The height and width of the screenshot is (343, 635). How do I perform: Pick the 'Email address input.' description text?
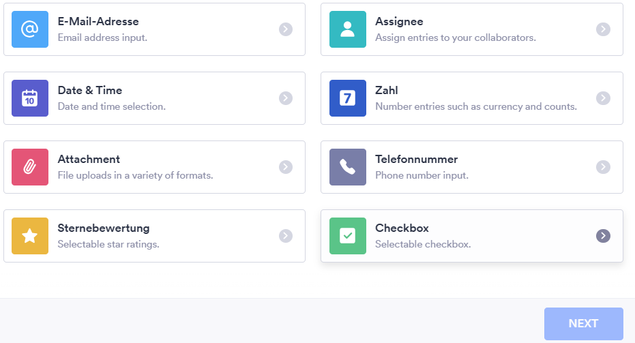(102, 38)
